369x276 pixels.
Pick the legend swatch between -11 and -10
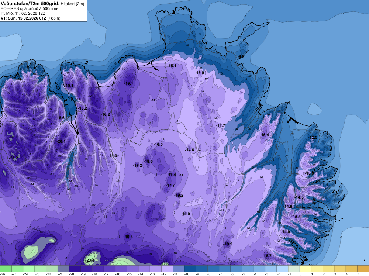(x=179, y=269)
